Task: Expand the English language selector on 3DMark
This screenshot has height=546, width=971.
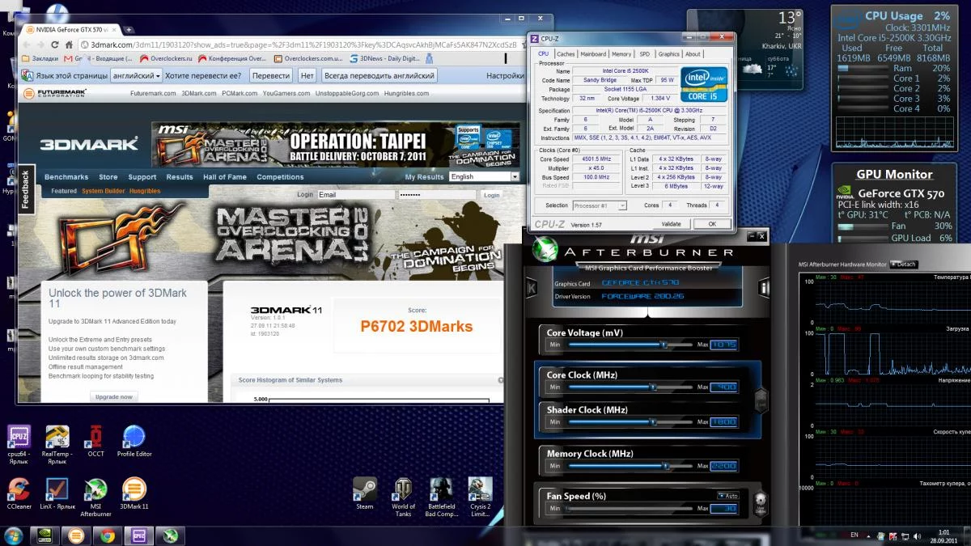Action: [x=484, y=176]
